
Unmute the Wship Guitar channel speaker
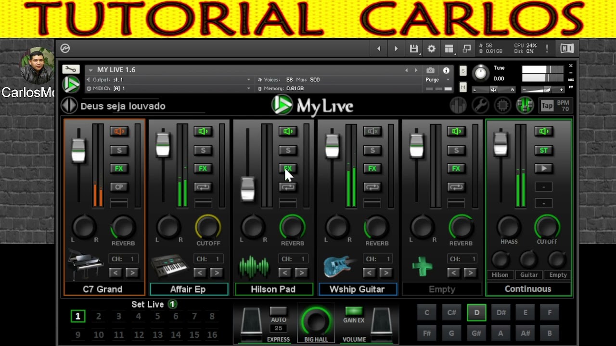click(x=372, y=131)
